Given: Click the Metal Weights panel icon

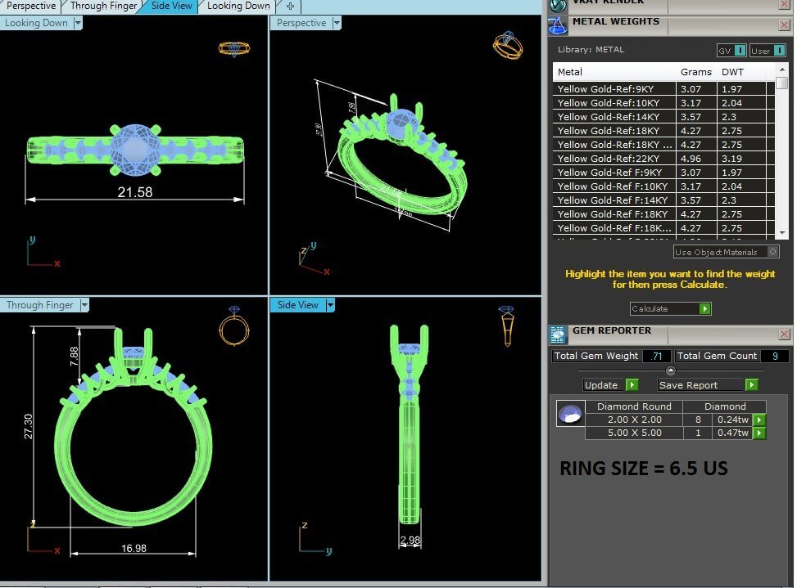Looking at the screenshot, I should [559, 25].
